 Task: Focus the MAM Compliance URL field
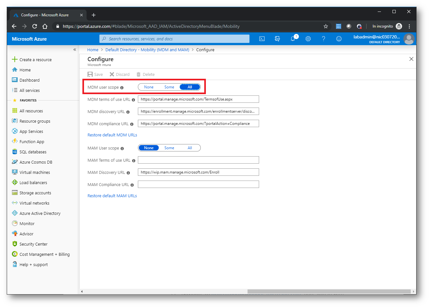(198, 184)
